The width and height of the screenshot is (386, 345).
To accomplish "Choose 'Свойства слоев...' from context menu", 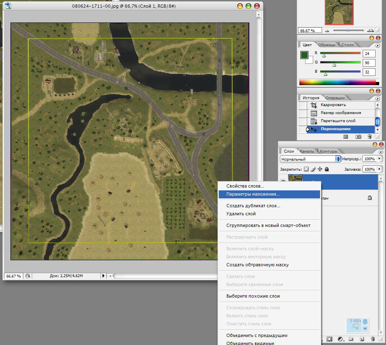I will (x=269, y=186).
